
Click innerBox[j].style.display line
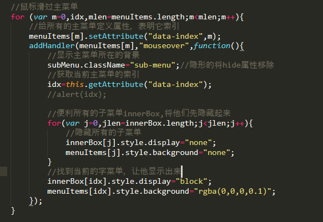tap(141, 143)
